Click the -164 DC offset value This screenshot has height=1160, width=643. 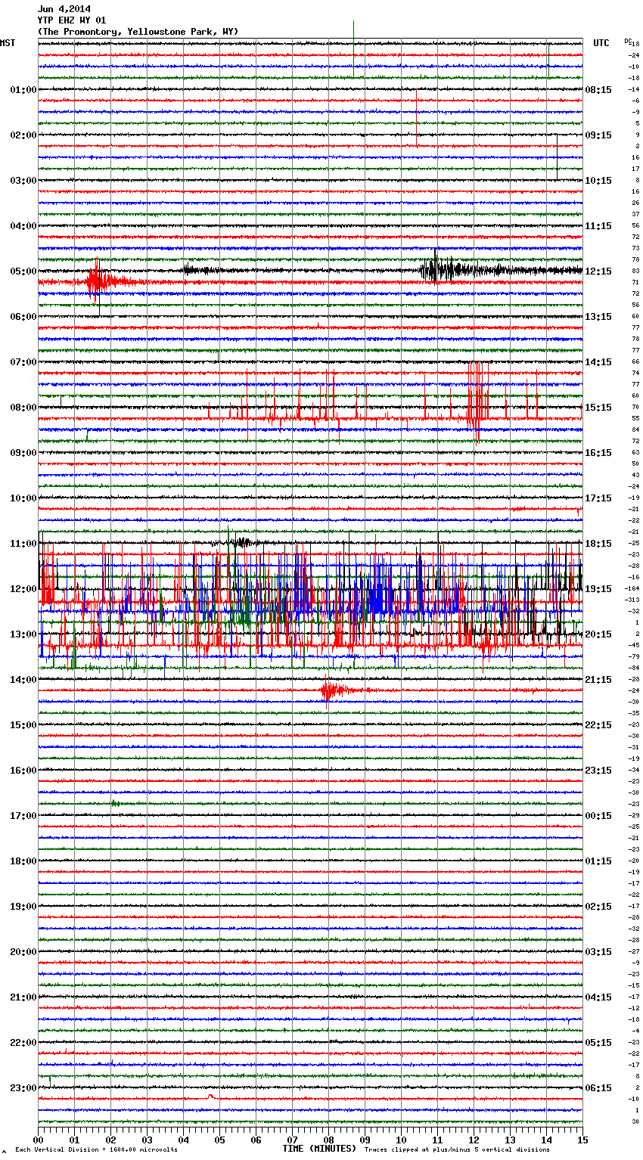tap(632, 588)
